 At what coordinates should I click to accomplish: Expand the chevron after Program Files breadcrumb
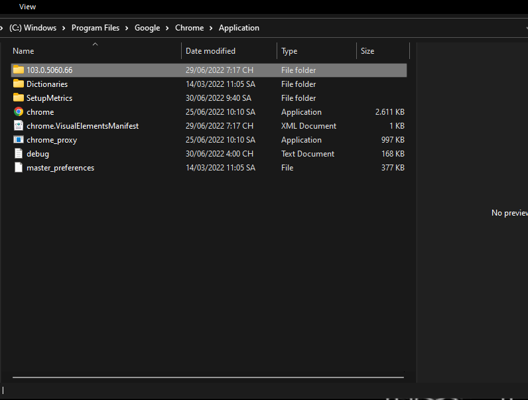(x=128, y=28)
